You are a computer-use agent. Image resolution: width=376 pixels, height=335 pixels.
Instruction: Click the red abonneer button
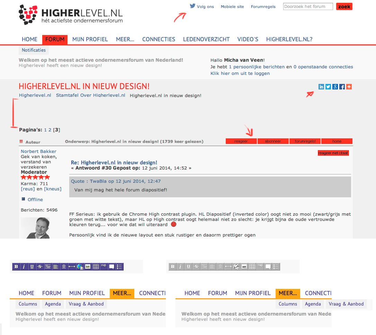[273, 141]
